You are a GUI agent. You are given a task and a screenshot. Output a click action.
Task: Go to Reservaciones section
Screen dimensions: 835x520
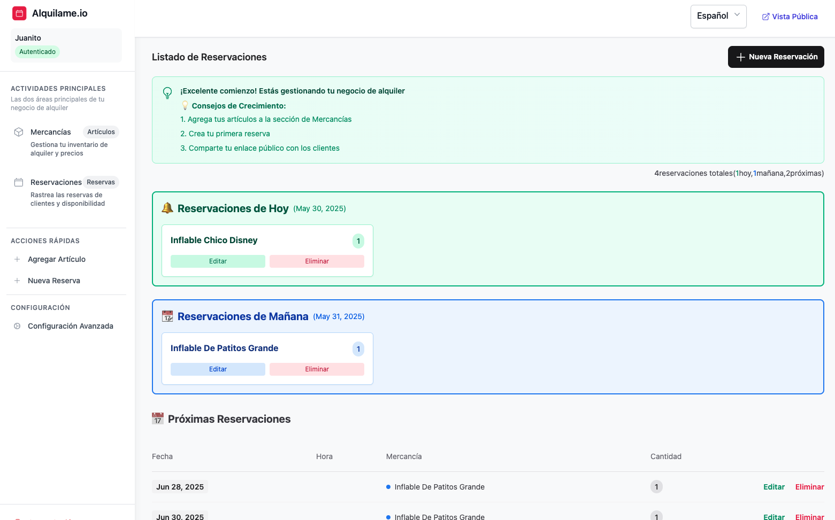[56, 182]
